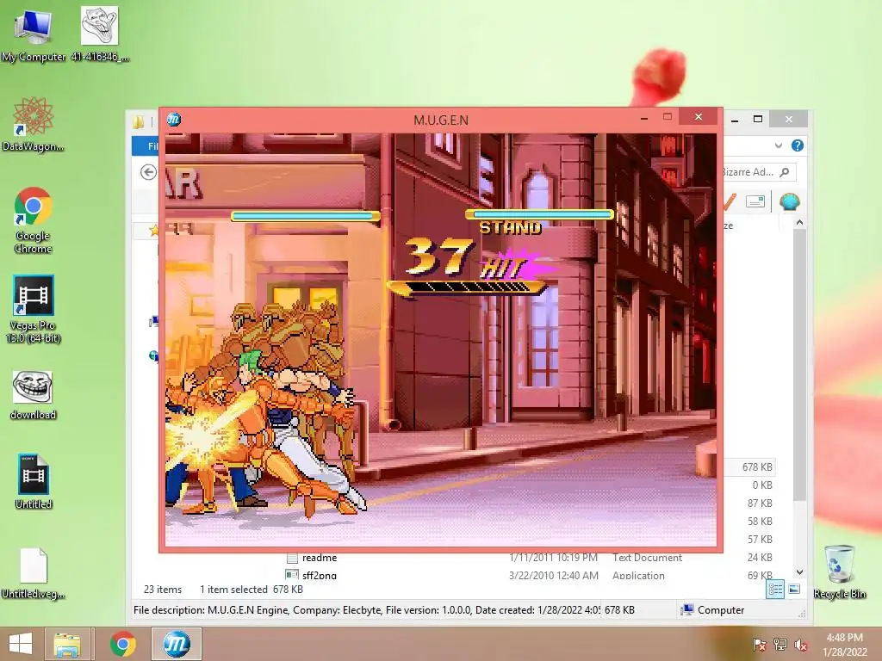Viewport: 882px width, 661px height.
Task: Click the 57 KB size cell
Action: coord(760,539)
